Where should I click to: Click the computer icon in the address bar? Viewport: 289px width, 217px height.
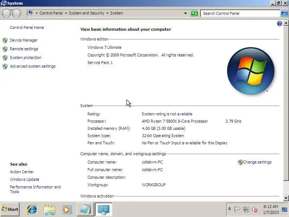pos(30,13)
